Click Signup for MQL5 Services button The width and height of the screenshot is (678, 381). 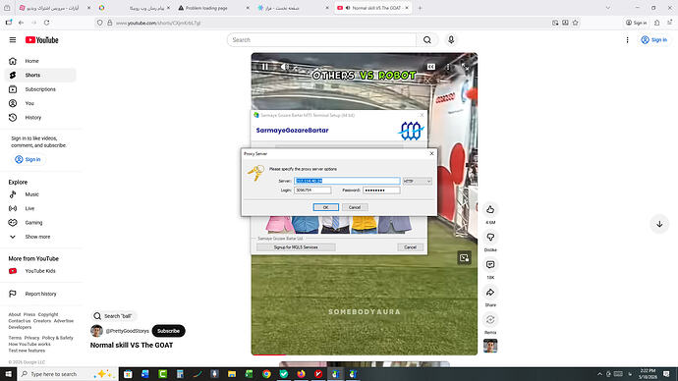click(x=296, y=247)
